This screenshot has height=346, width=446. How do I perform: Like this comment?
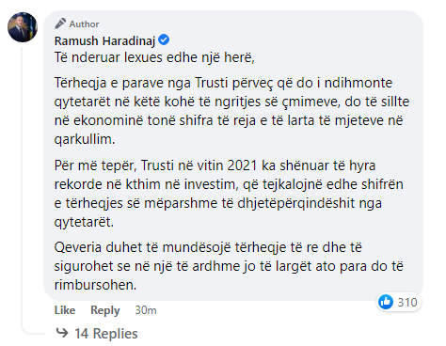click(65, 310)
